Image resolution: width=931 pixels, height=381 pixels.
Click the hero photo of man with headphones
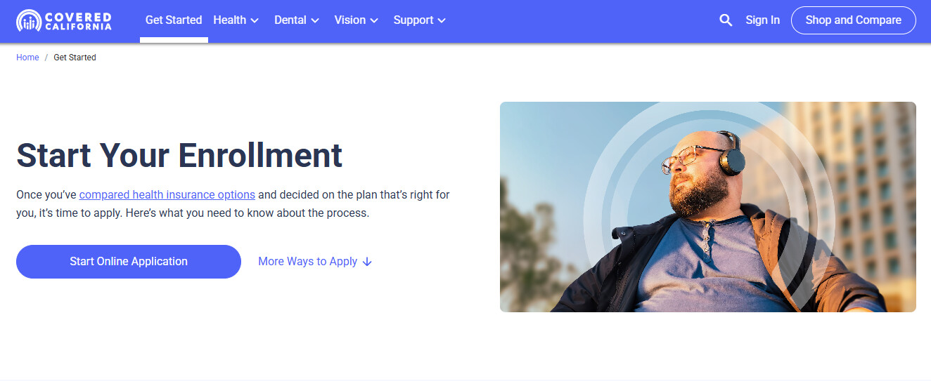click(708, 207)
